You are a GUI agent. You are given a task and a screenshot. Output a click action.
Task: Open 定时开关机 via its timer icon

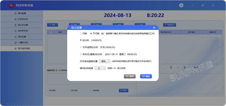[16, 31]
